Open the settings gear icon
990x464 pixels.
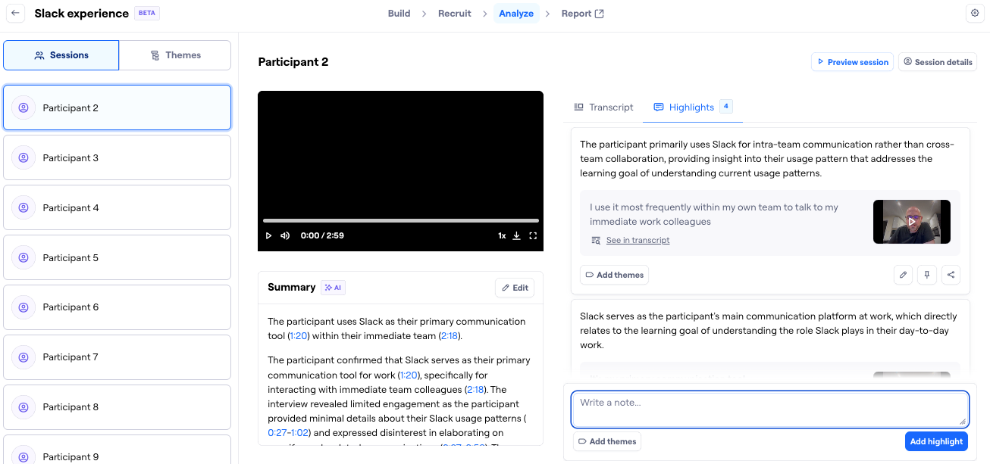(x=976, y=14)
